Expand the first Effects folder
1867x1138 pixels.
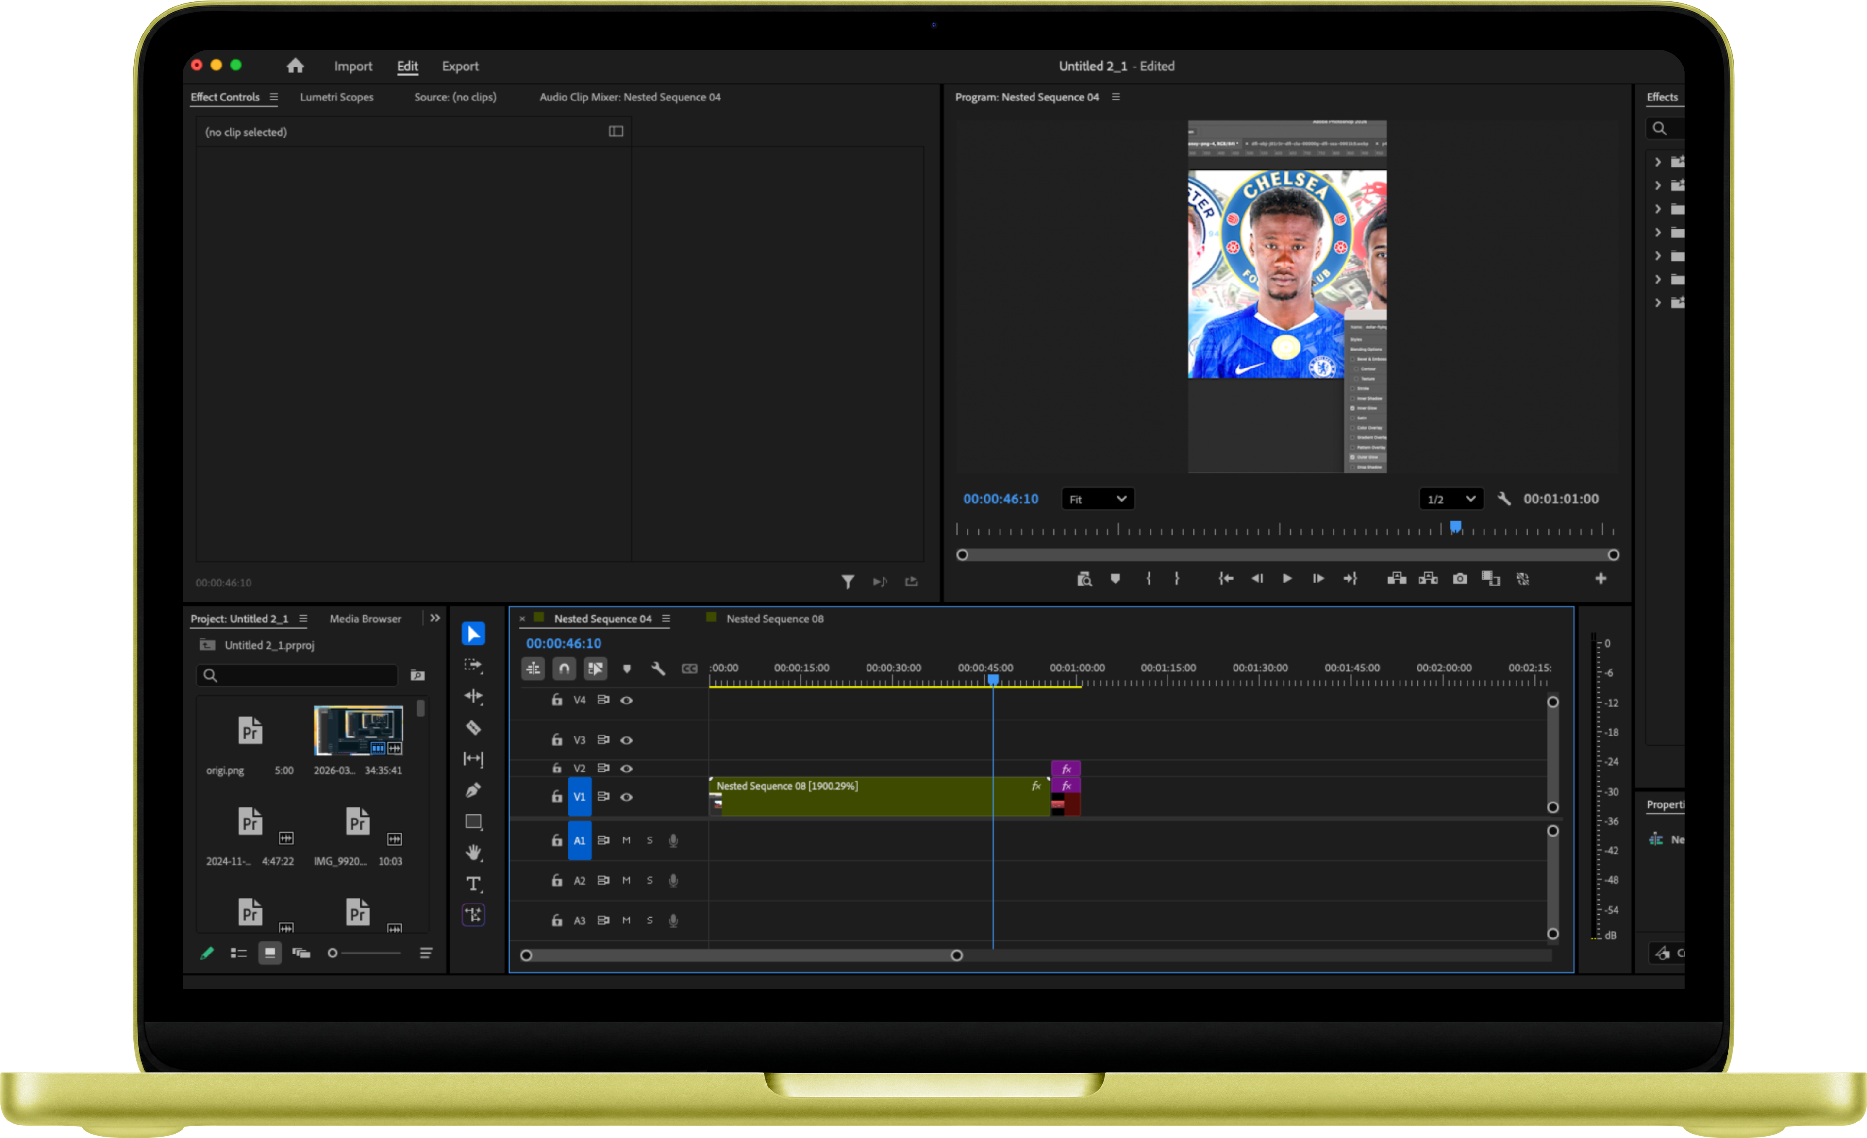(x=1658, y=162)
